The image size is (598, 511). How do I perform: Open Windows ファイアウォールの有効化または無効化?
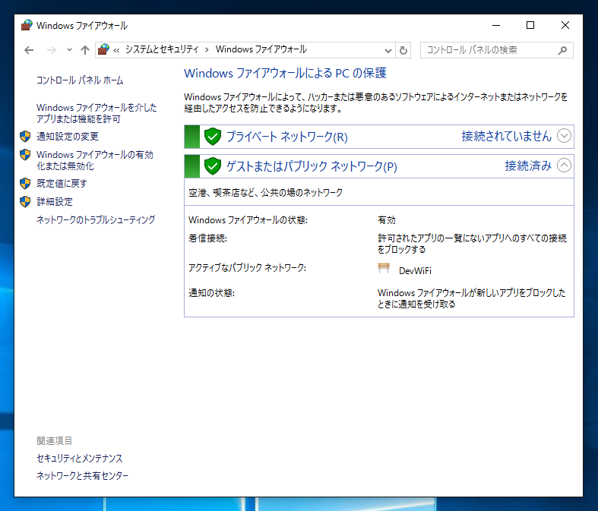click(x=94, y=160)
